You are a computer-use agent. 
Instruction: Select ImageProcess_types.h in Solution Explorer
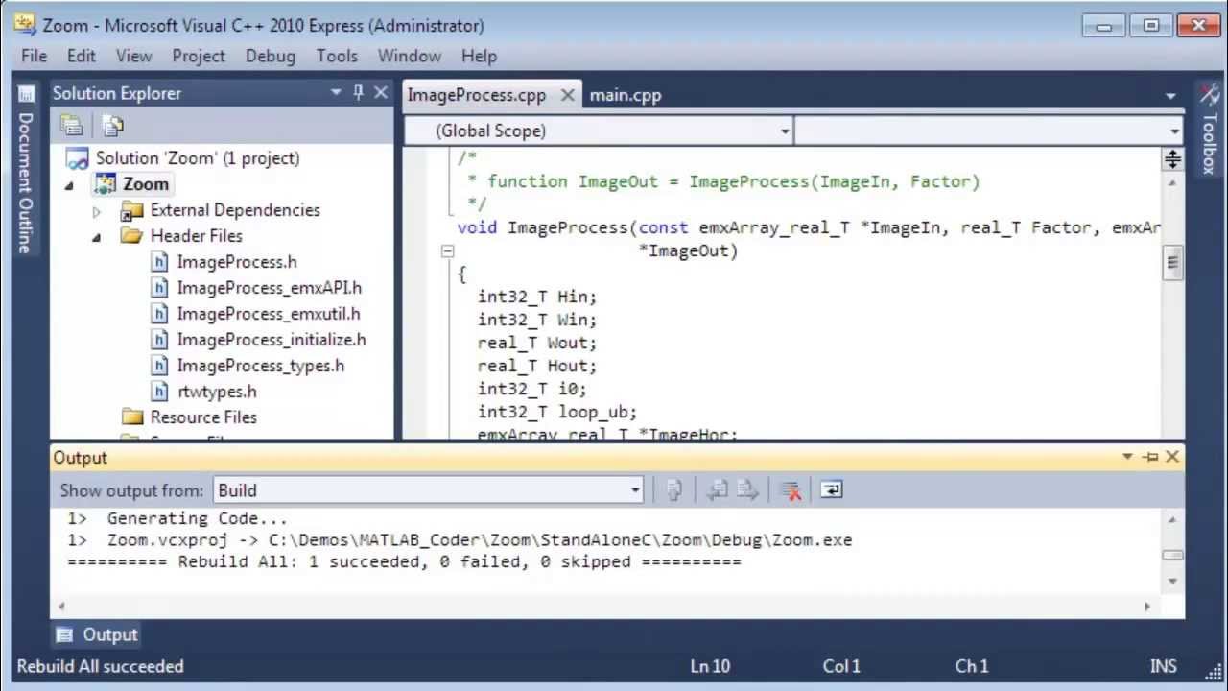point(261,366)
